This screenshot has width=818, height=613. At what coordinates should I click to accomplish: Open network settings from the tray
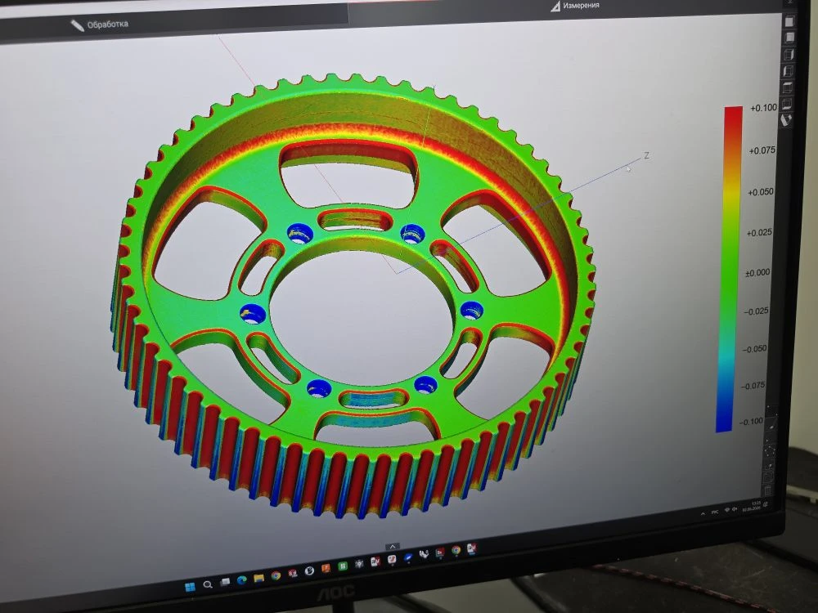pos(727,510)
